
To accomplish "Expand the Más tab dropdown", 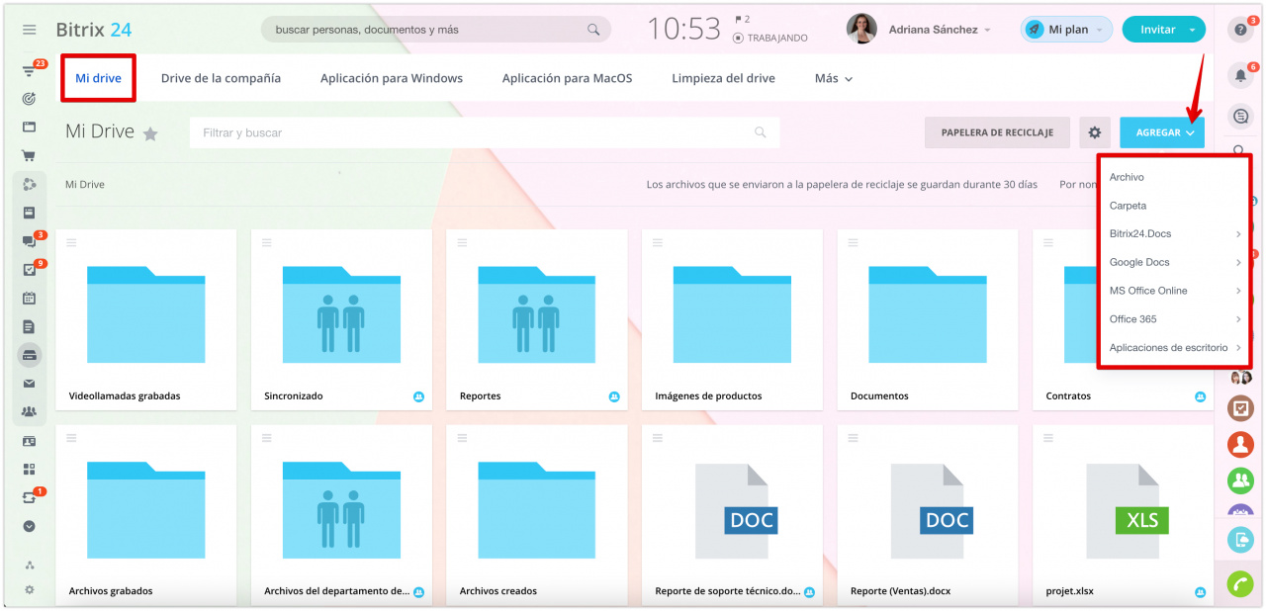I will 834,78.
